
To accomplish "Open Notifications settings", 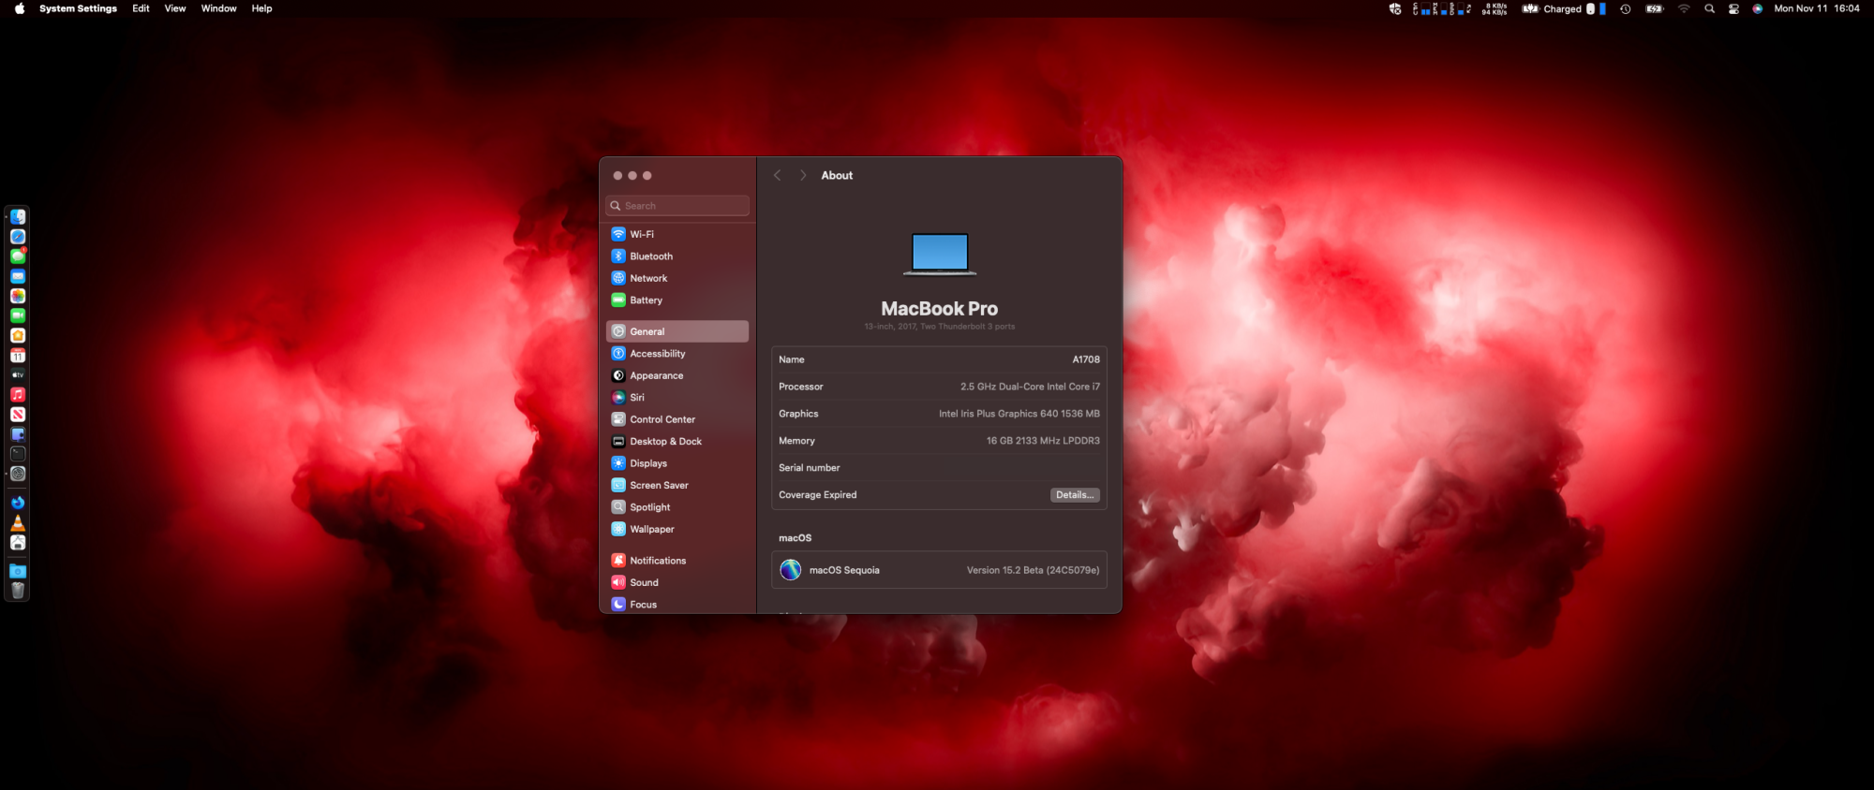I will [677, 561].
